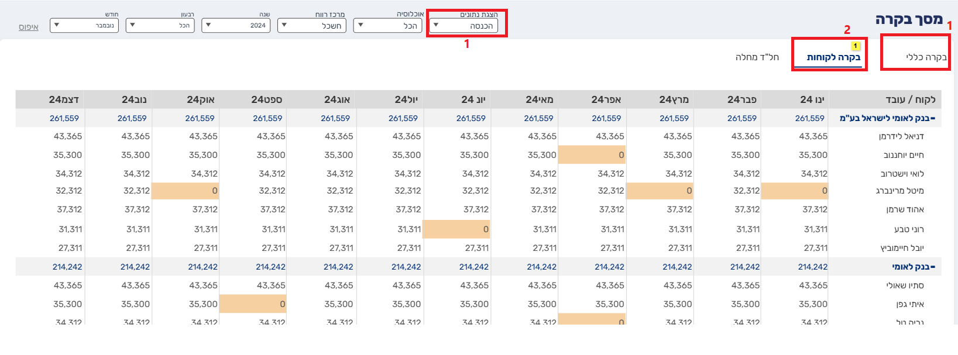
Task: Open the שנה dropdown showing 2024
Action: pyautogui.click(x=236, y=25)
